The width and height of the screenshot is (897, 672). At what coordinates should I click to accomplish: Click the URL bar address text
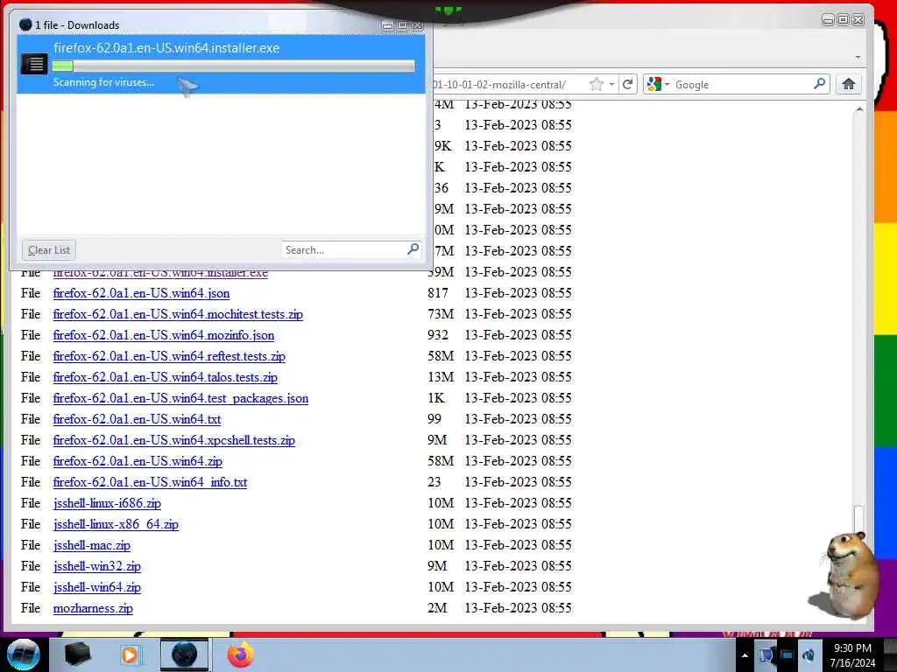click(x=498, y=85)
